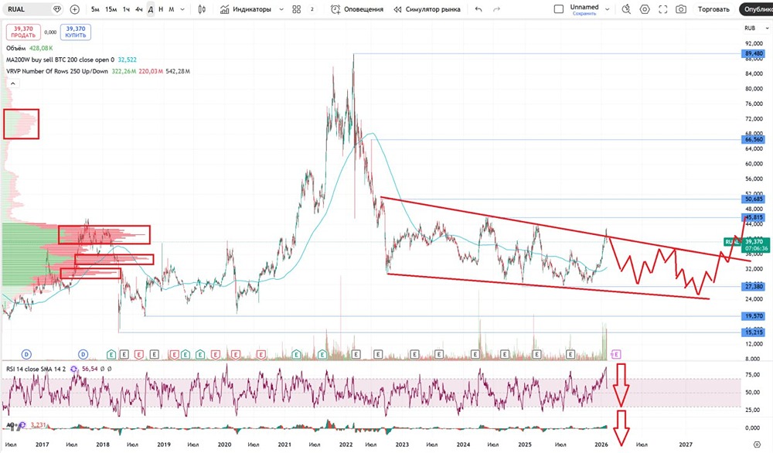Select the 1ч timeframe
773x453 pixels.
coord(126,9)
